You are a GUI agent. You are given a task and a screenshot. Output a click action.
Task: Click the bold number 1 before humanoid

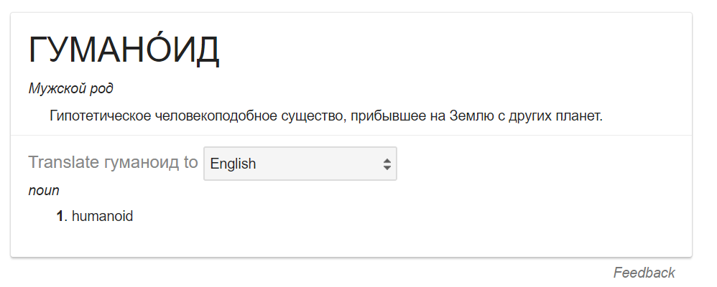point(60,216)
